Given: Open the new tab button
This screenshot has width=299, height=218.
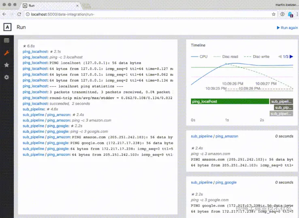Looking at the screenshot, I should click(x=87, y=6).
